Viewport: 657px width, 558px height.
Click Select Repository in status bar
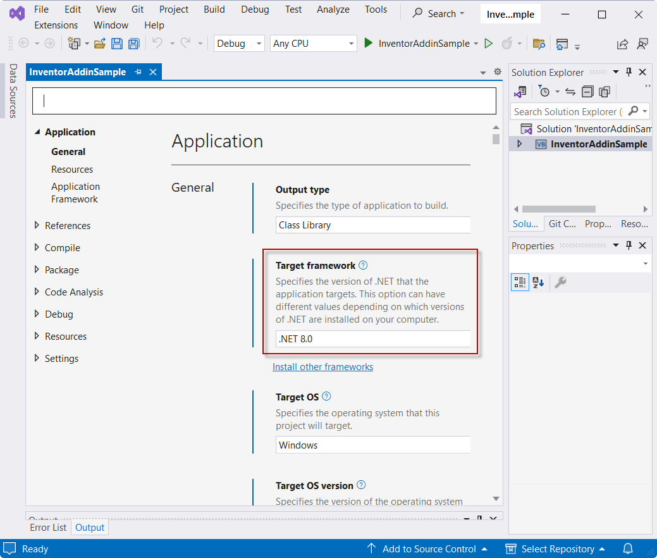pyautogui.click(x=556, y=549)
